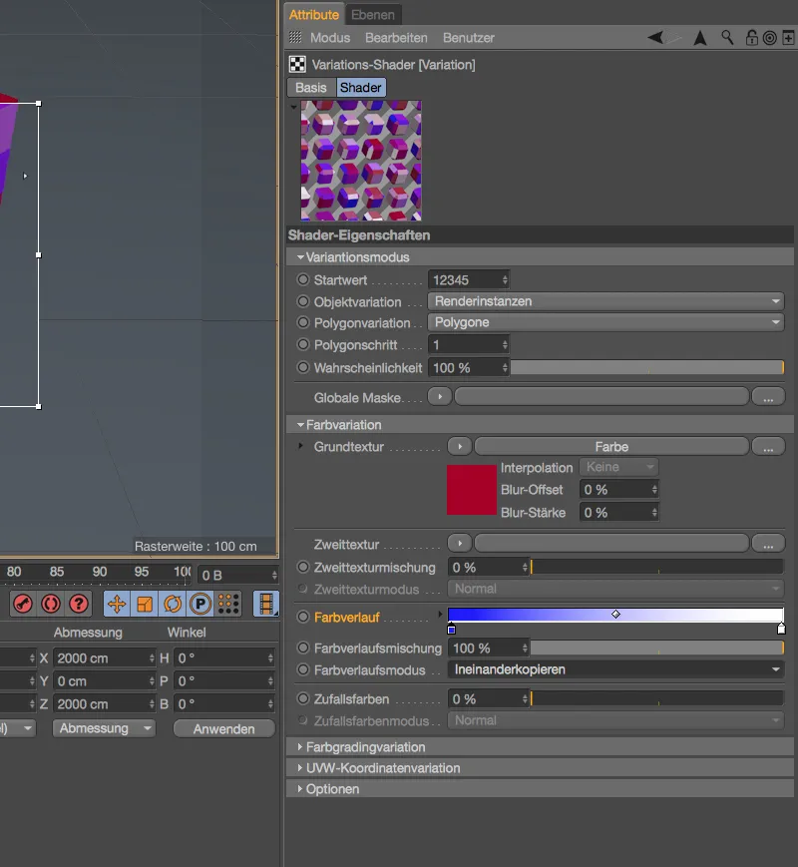Click the point level animation dots icon
Image resolution: width=798 pixels, height=867 pixels.
(x=226, y=604)
